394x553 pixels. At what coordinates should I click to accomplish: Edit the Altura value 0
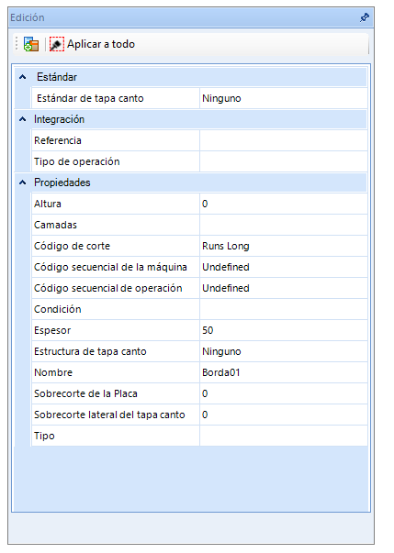pyautogui.click(x=284, y=204)
